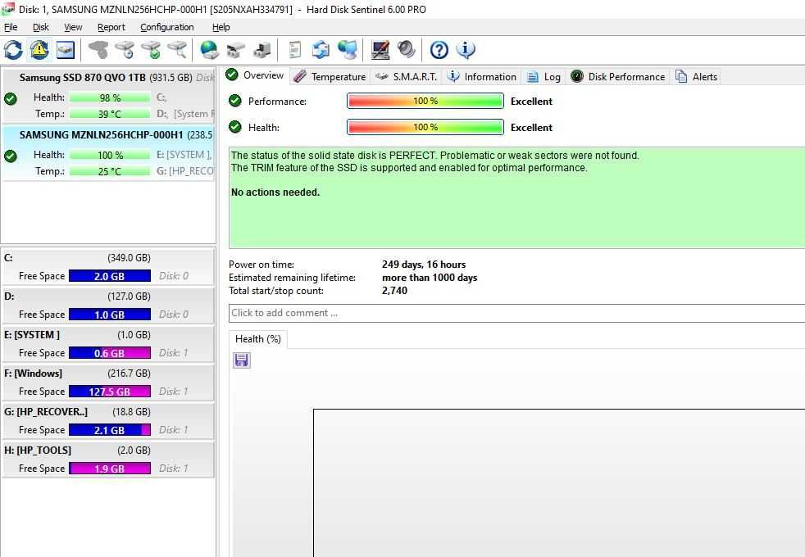Click the globe with monitor toolbar icon

348,50
